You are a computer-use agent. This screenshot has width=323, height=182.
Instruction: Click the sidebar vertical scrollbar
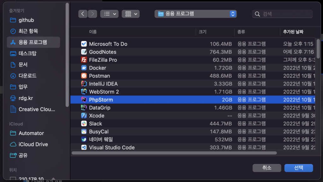click(x=67, y=55)
